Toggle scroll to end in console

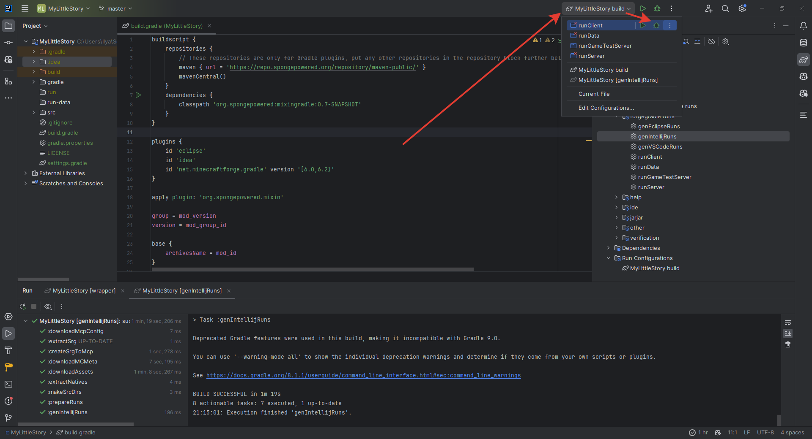pyautogui.click(x=788, y=333)
